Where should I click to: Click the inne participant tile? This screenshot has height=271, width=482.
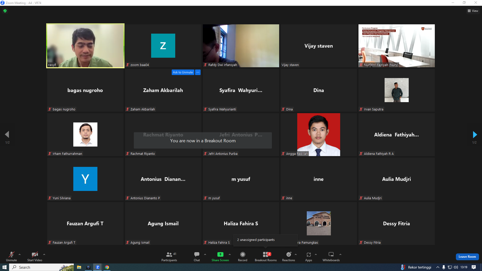pyautogui.click(x=319, y=179)
